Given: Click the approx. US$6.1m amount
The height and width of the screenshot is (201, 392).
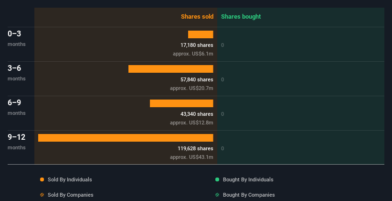Looking at the screenshot, I should coord(193,54).
